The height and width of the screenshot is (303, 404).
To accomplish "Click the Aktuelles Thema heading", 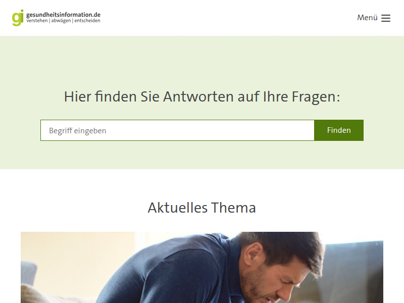I will pos(201,208).
